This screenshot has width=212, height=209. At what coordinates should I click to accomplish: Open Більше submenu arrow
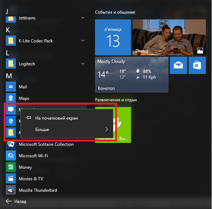click(x=107, y=129)
